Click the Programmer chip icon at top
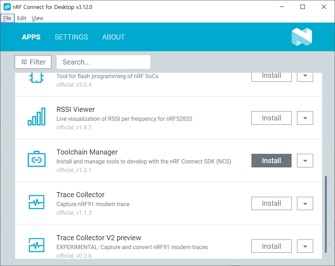This screenshot has height=266, width=335. tap(36, 77)
